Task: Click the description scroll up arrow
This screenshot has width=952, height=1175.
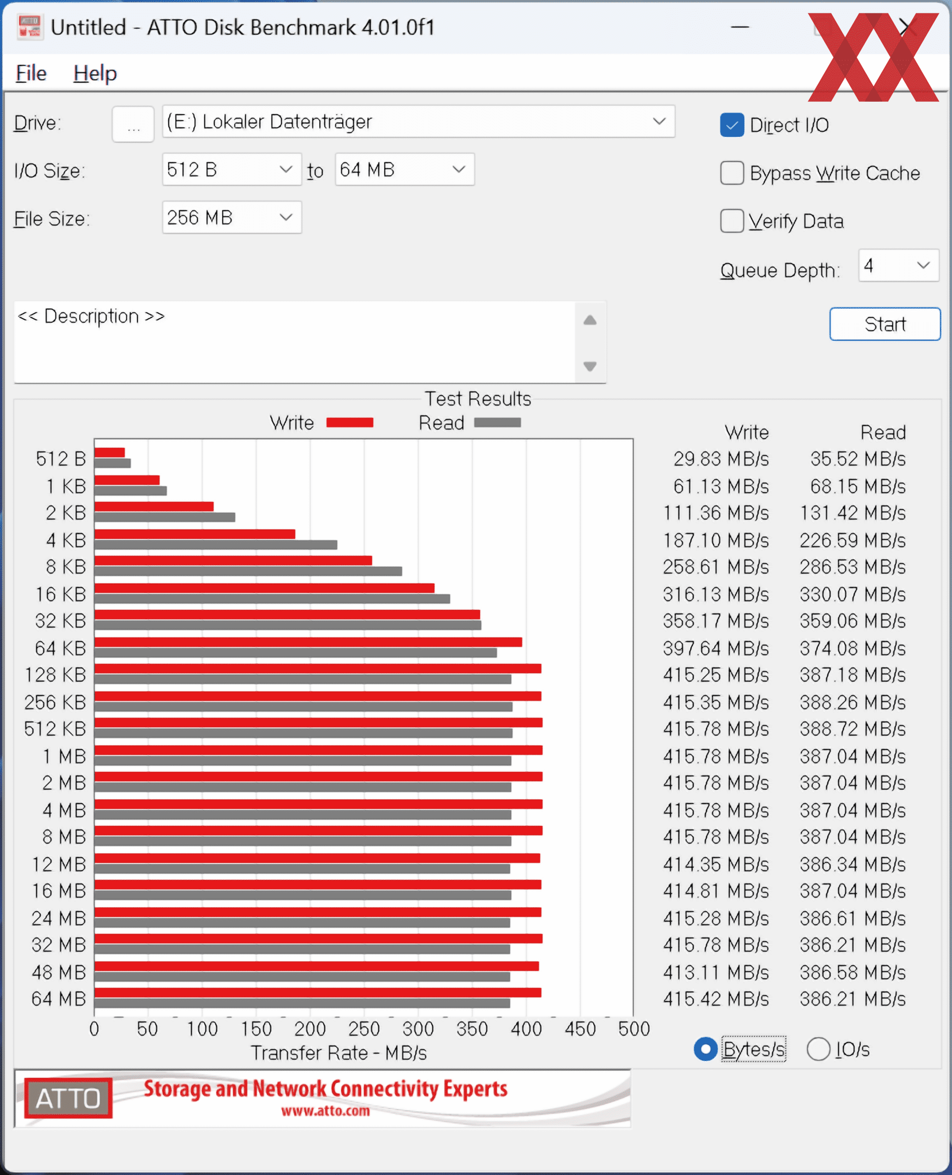Action: pos(590,320)
